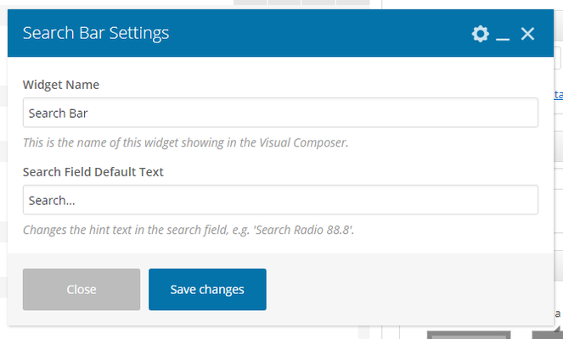Click the hint text helper description

[x=188, y=230]
